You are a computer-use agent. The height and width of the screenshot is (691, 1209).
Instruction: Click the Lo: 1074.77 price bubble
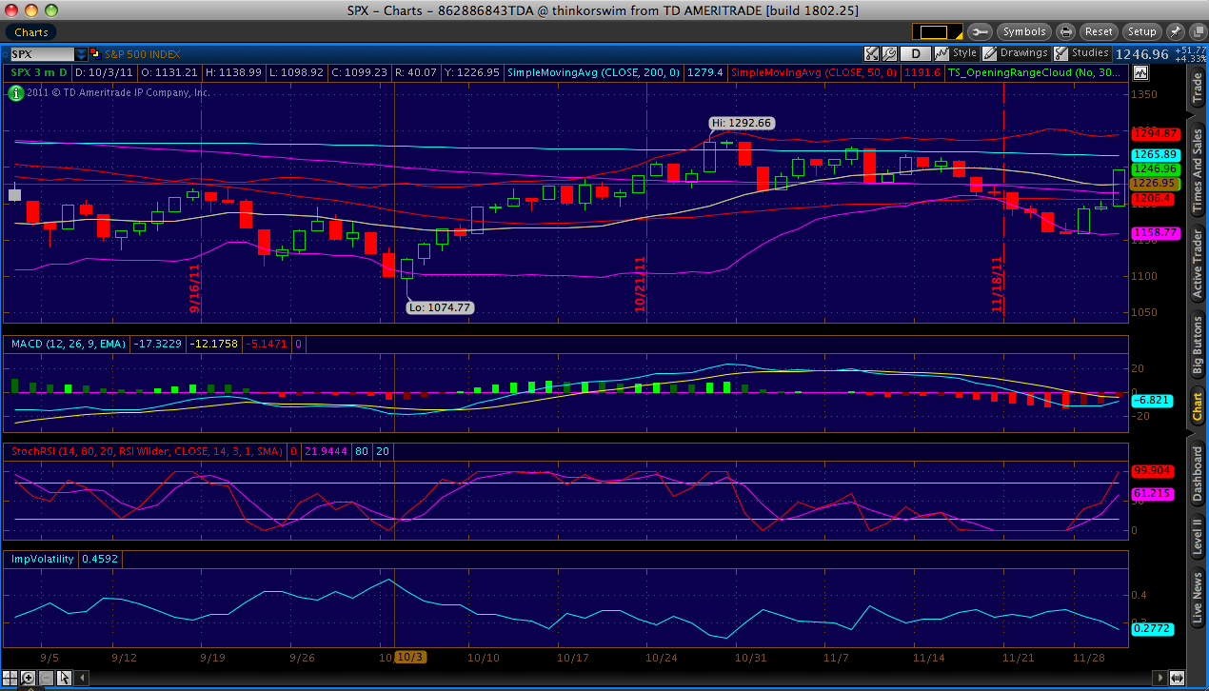(x=440, y=307)
